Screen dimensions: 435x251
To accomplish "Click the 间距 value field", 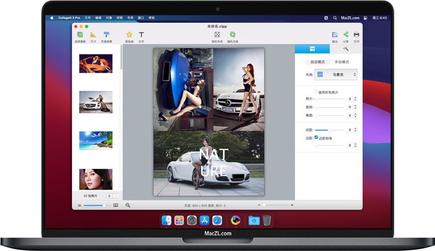I will [x=350, y=130].
